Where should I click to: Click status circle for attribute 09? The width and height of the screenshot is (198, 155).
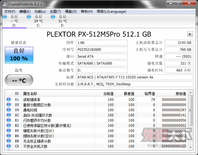9,110
